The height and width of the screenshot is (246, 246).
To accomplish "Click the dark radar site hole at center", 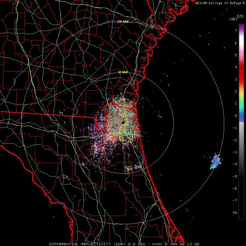I will pyautogui.click(x=123, y=122).
